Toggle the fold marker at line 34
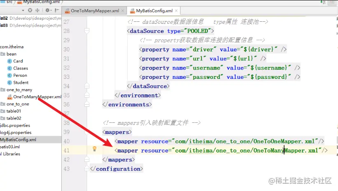Image resolution: width=338 pixels, height=191 pixels. pyautogui.click(x=87, y=86)
